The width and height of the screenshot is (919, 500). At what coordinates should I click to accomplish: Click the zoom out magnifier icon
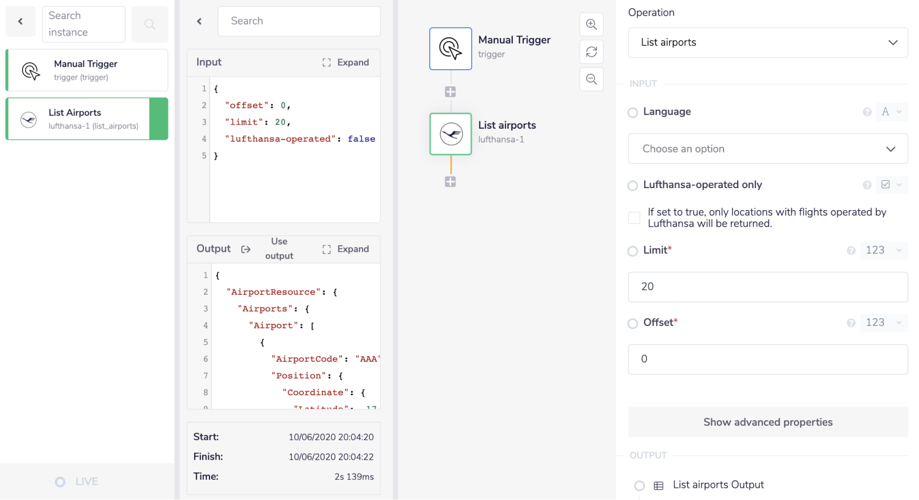591,79
